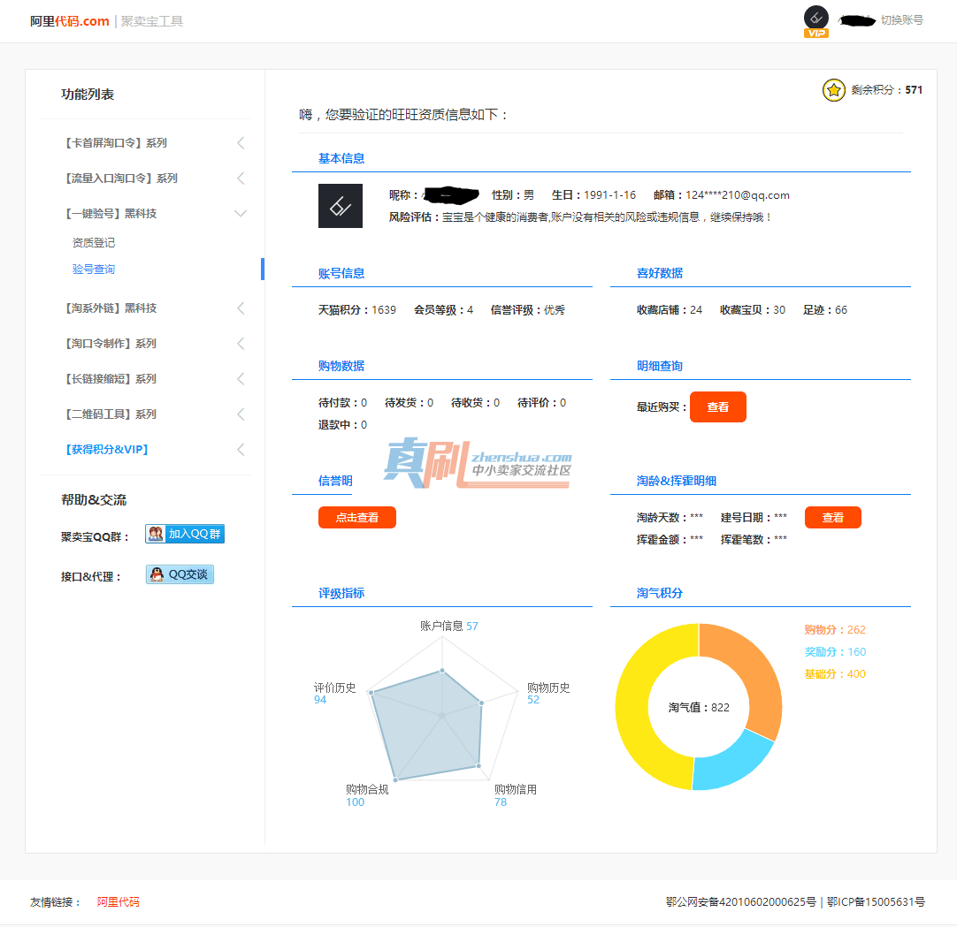Click 收藏店铺:24 value

pos(669,310)
